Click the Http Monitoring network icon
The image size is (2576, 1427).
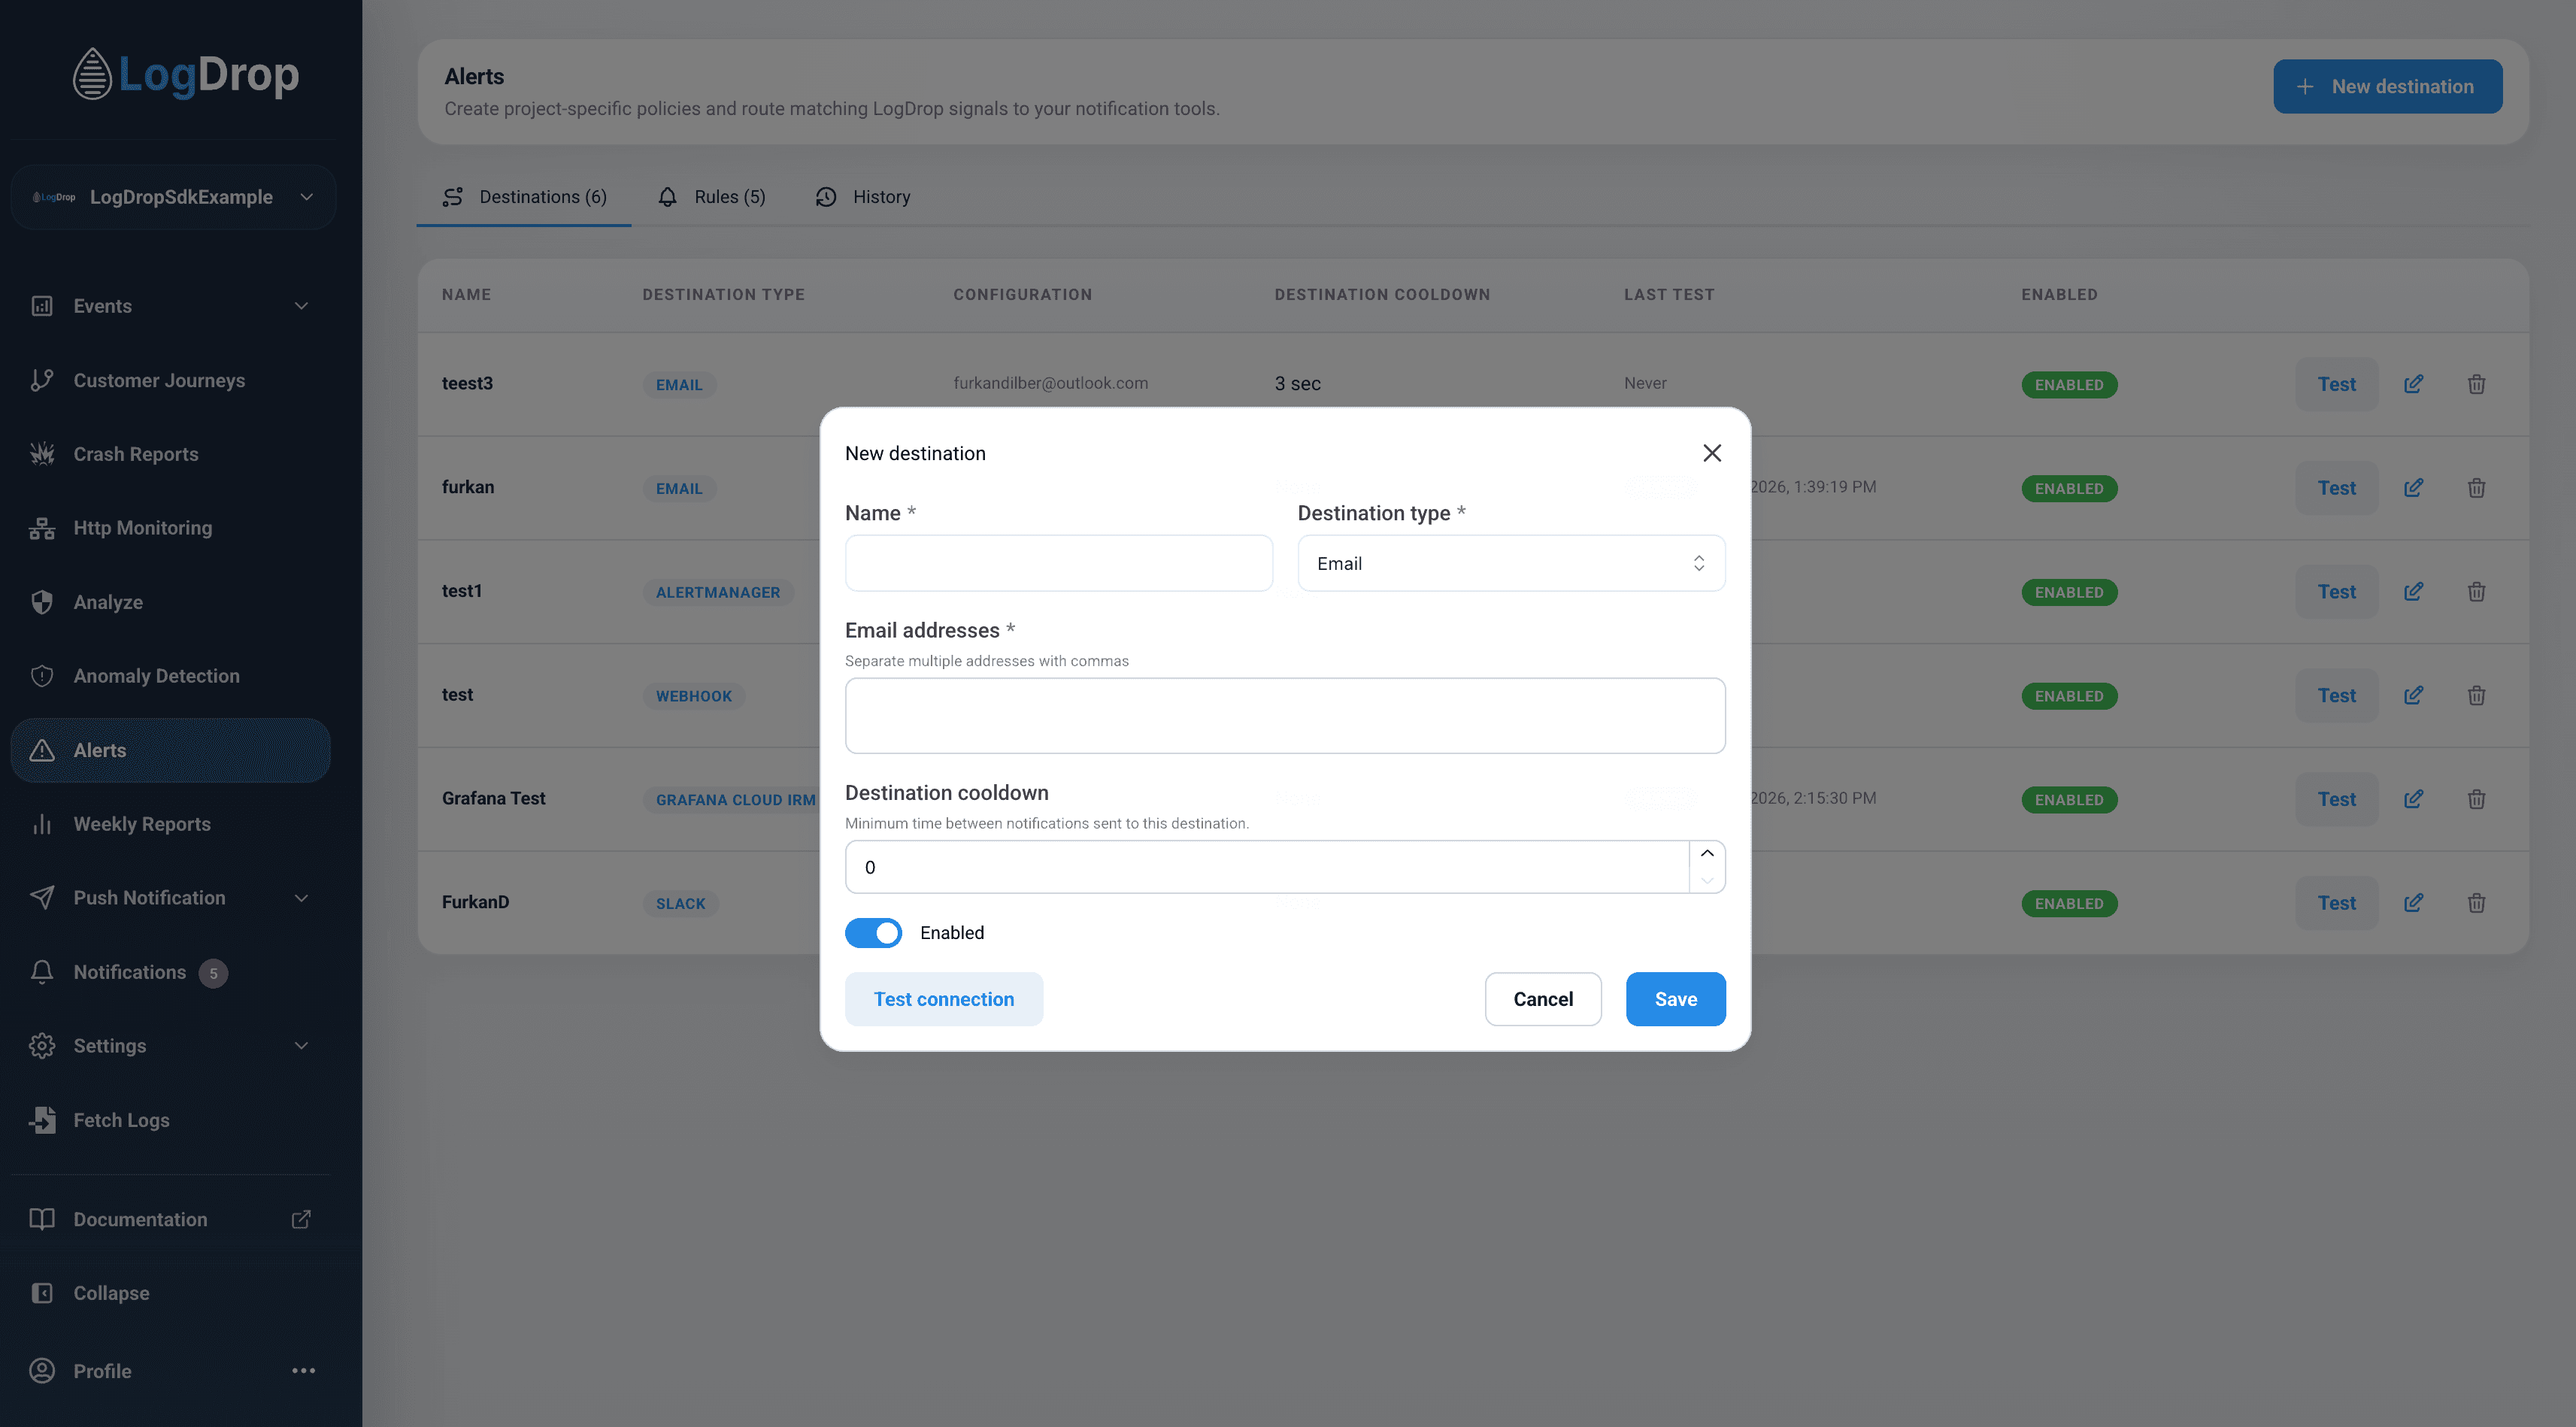pyautogui.click(x=42, y=528)
